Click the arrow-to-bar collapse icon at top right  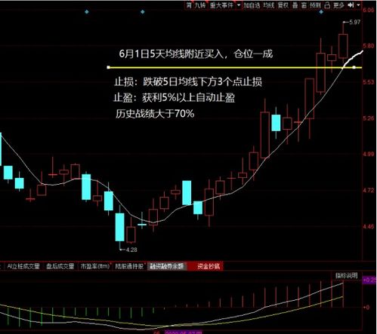351,5
